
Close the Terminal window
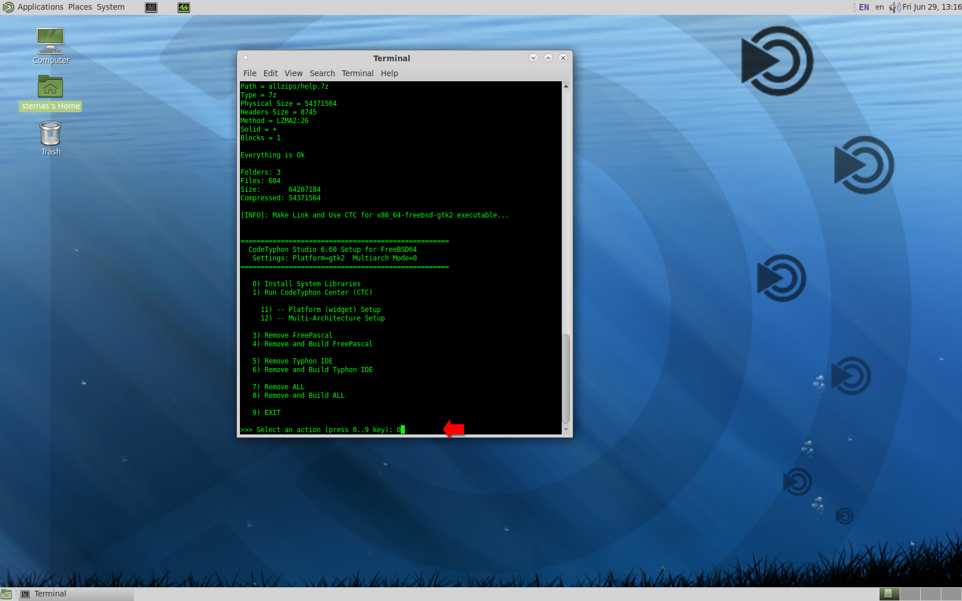563,58
